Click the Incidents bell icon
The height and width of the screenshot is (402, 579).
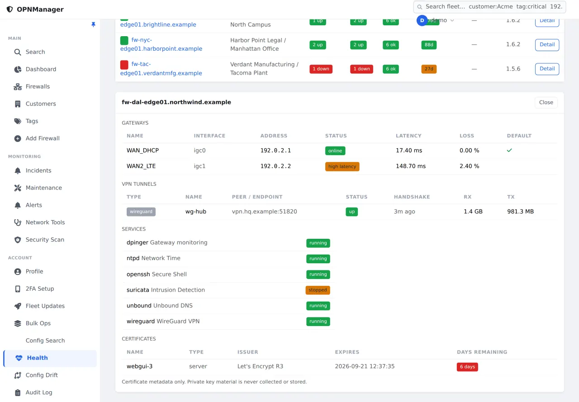point(18,170)
